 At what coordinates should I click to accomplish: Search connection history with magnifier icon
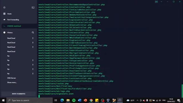(33, 32)
